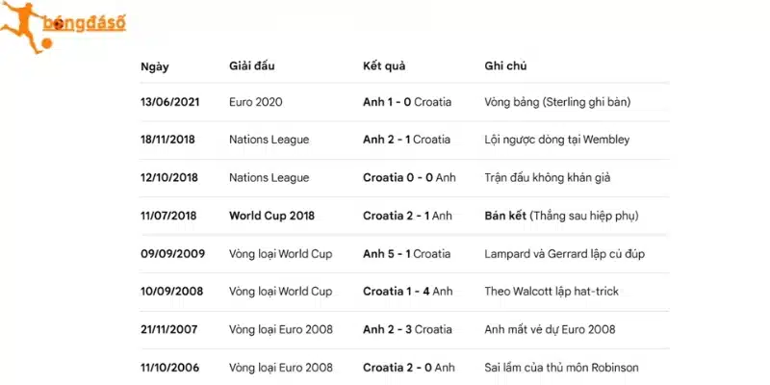Click the Euro 2020 tournament cell
Viewport: 770px width, 385px height.
(255, 102)
